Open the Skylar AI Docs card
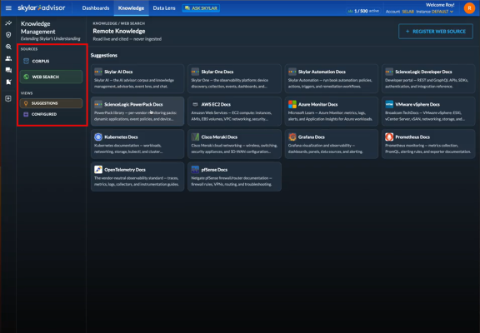Screen dimensions: 480x333 click(x=137, y=78)
